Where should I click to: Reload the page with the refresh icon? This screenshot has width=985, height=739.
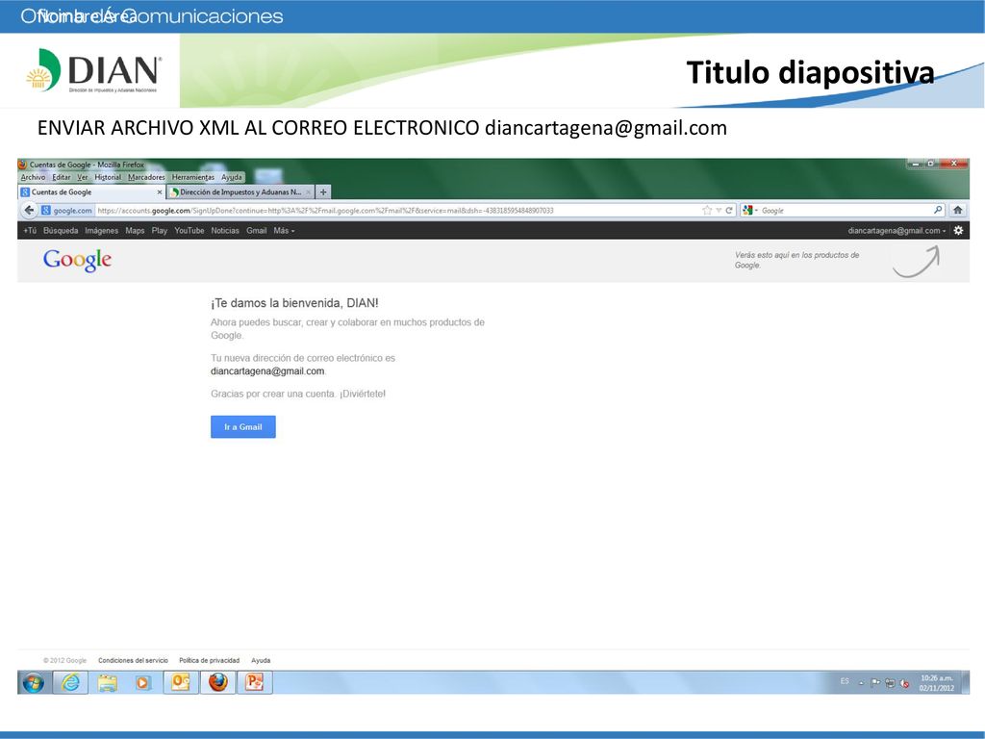point(729,211)
